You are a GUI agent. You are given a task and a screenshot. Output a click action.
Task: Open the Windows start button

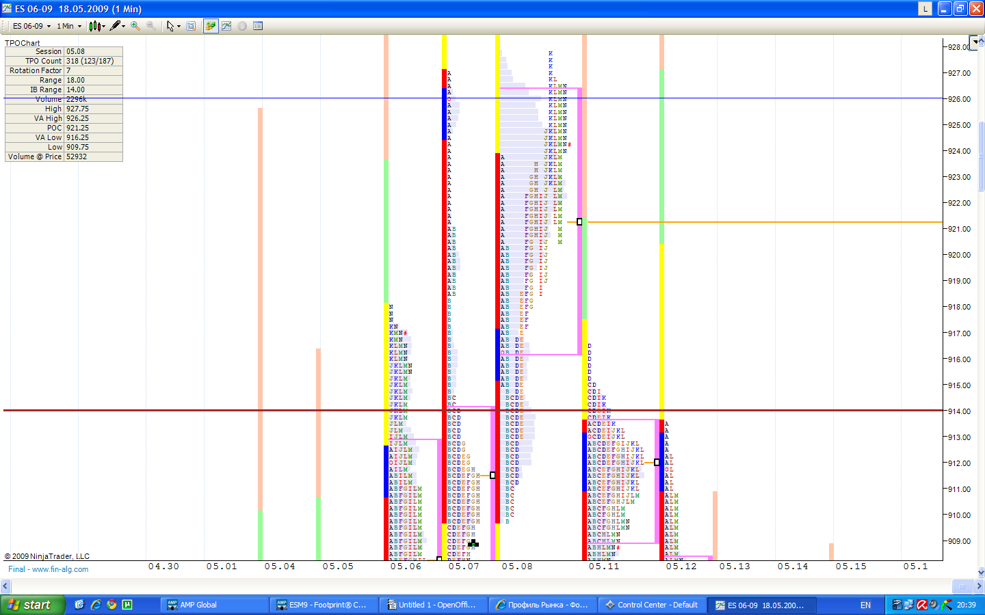pos(32,605)
